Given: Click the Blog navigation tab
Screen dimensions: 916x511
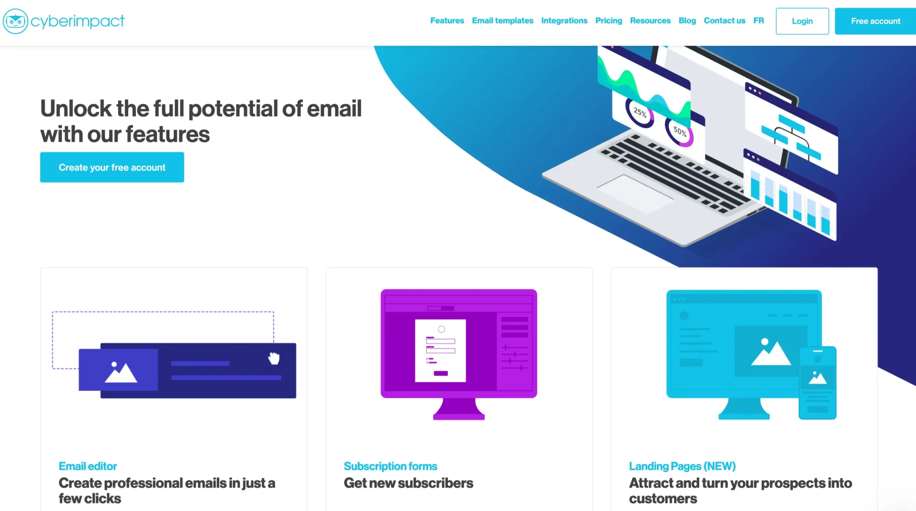Looking at the screenshot, I should [687, 21].
